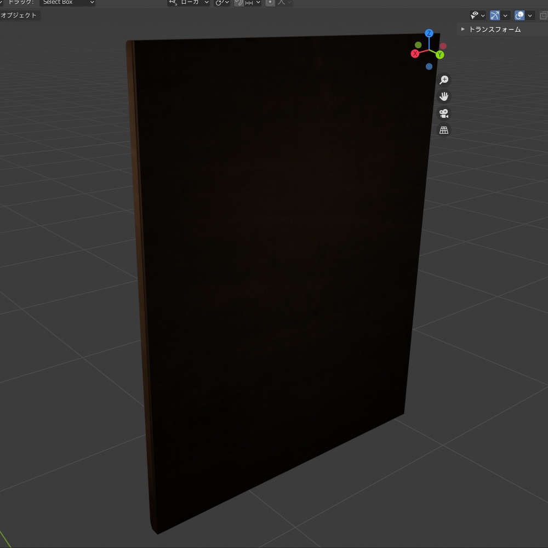Click the hand pan view icon
Screen dimensions: 548x548
(x=443, y=96)
